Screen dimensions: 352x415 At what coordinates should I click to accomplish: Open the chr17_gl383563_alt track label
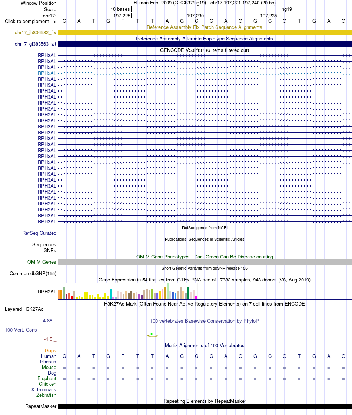[x=36, y=44]
